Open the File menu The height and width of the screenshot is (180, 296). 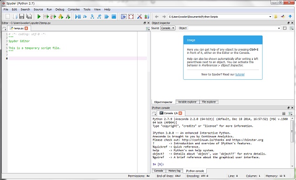click(x=6, y=9)
